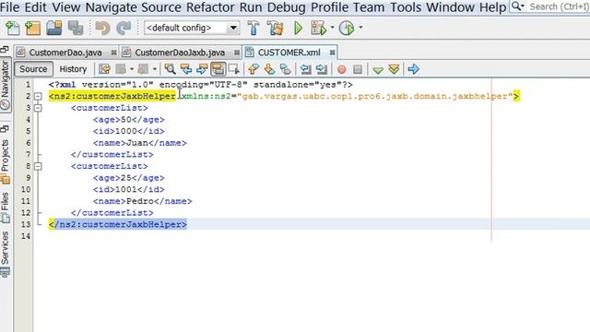590x332 pixels.
Task: Click the blue XSL Transformation arrow icon
Action: coord(414,69)
